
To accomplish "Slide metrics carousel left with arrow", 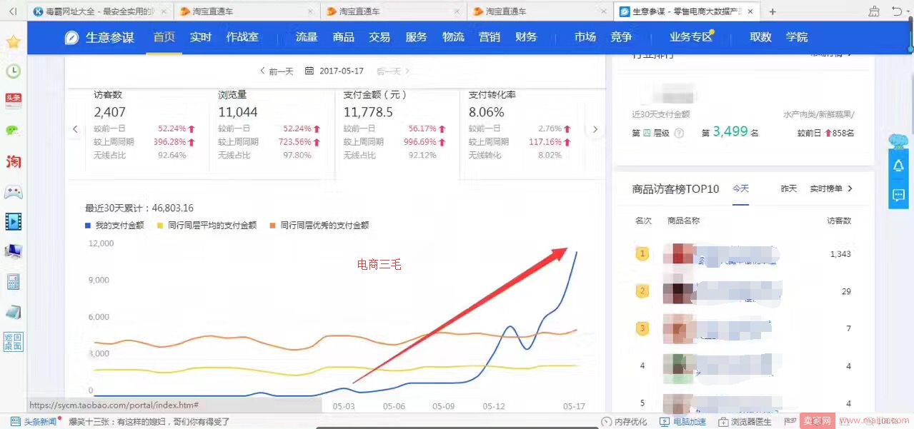I will pos(75,129).
